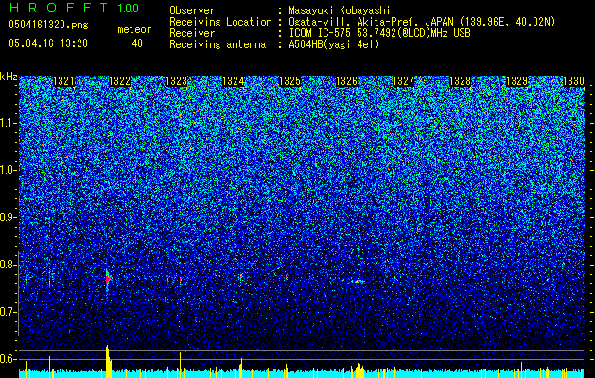Click the 'Observer' field label
Viewport: 595px width, 378px height.
tap(192, 10)
